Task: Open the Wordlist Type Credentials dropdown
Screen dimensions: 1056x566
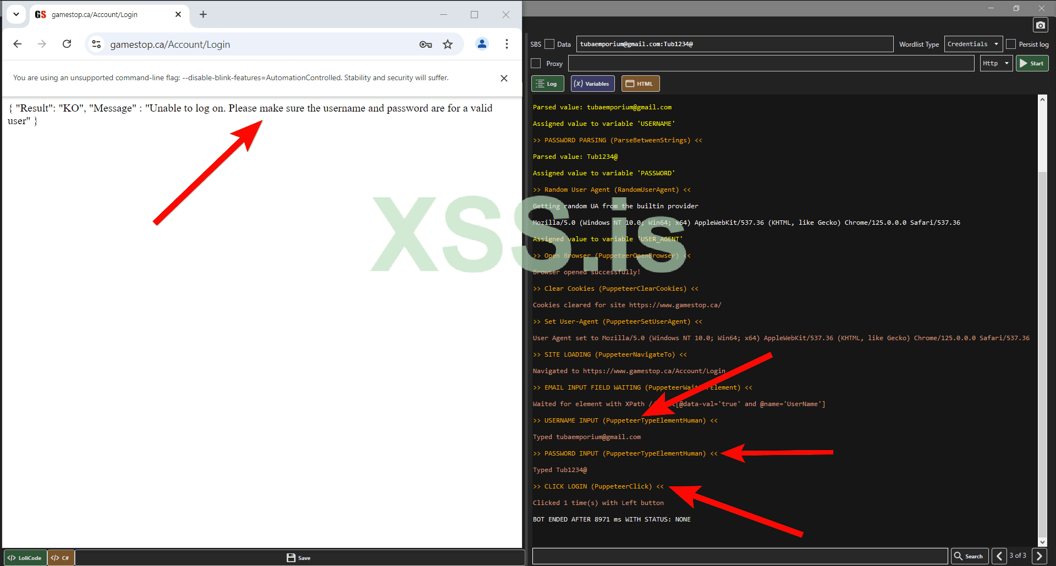Action: click(973, 44)
